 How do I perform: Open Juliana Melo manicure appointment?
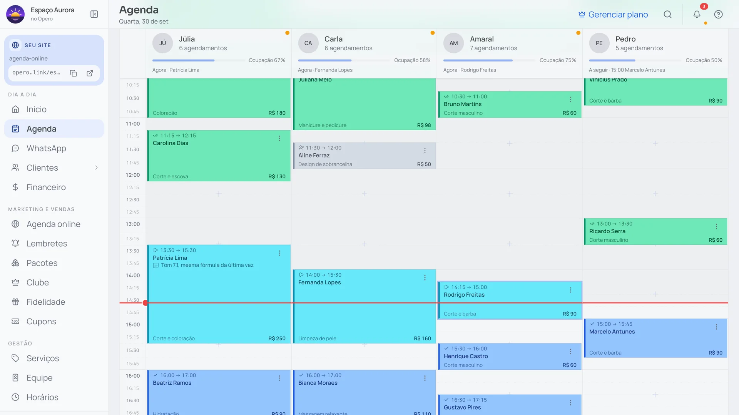[364, 104]
